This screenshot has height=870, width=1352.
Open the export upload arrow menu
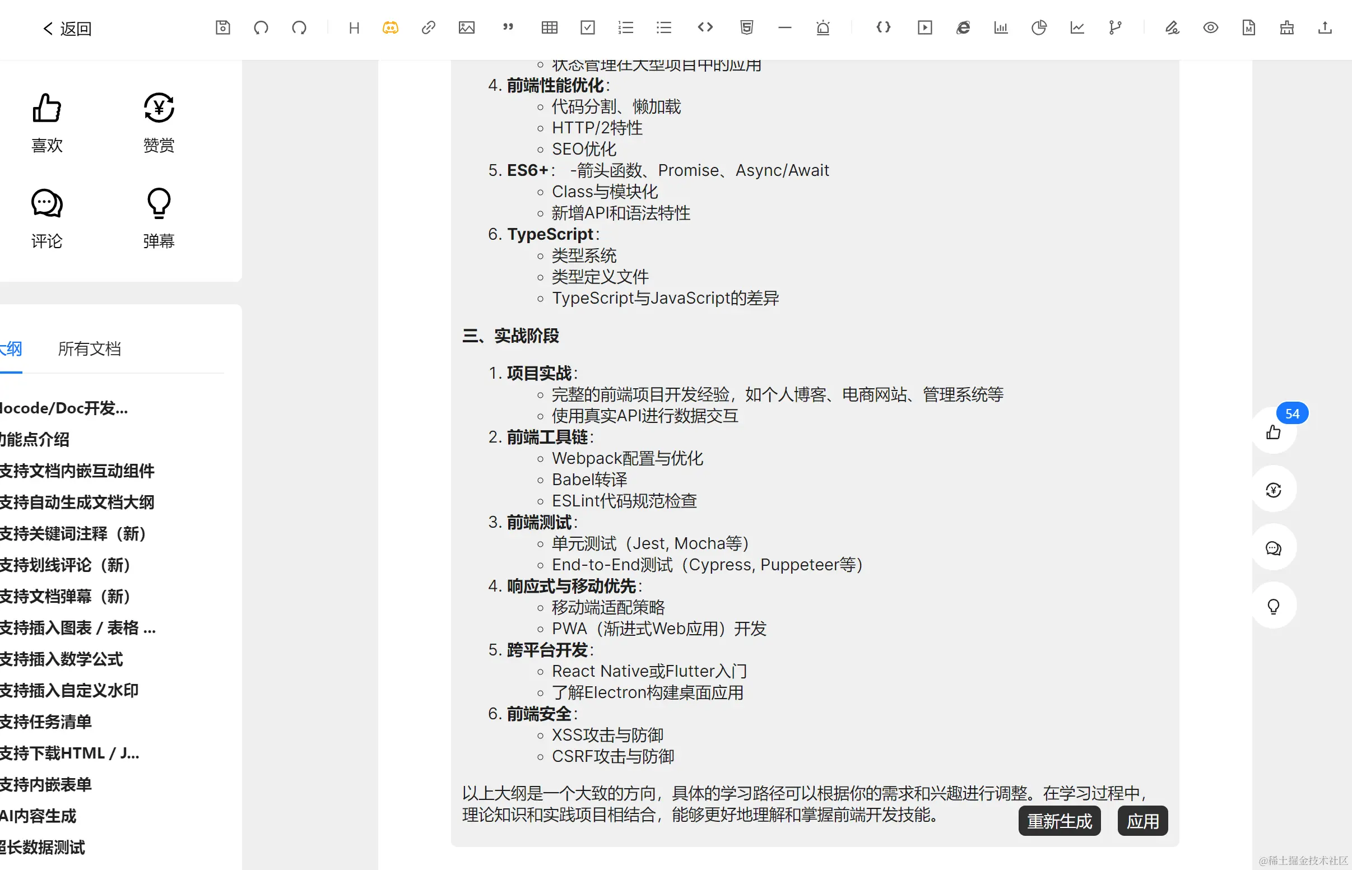1325,27
